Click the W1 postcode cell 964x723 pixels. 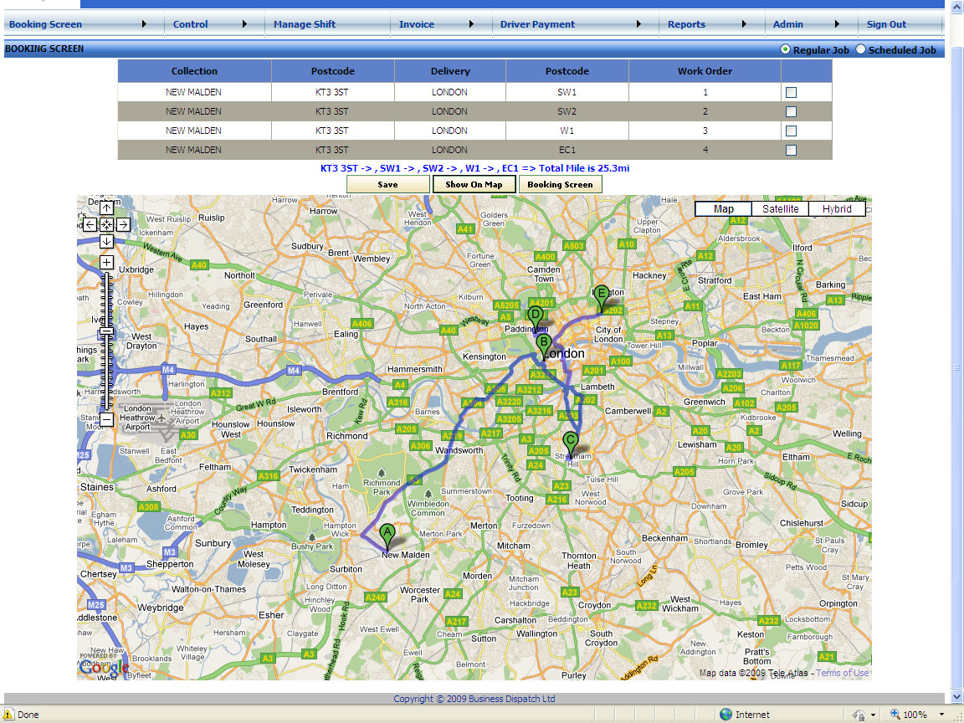pos(567,131)
